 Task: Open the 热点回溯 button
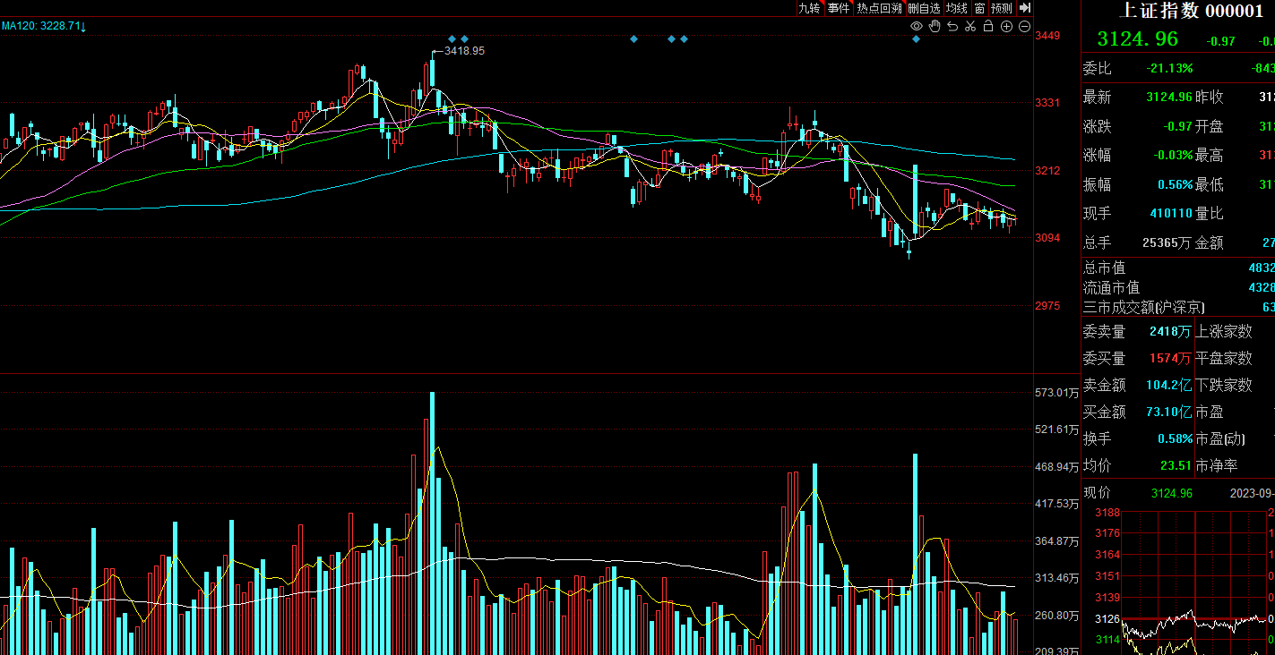pos(878,8)
